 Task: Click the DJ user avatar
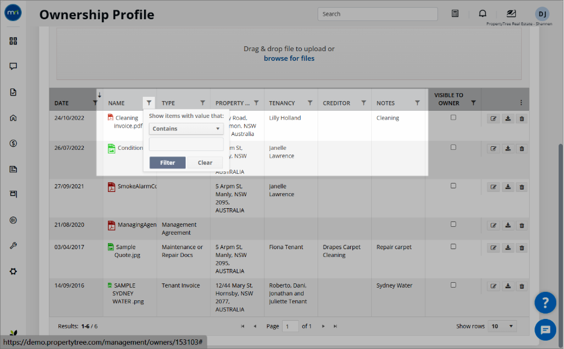(542, 14)
